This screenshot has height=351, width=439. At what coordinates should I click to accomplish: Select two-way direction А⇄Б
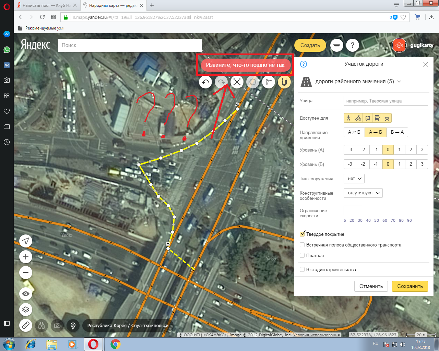click(354, 132)
